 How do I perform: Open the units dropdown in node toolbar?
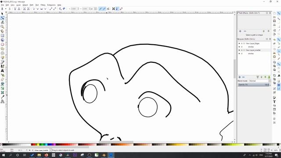click(x=95, y=9)
